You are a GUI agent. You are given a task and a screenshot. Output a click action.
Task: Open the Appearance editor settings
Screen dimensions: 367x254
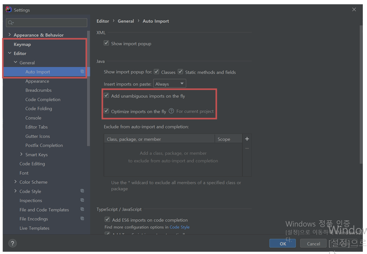[x=37, y=81]
